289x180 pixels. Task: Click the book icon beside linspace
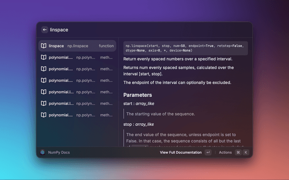[x=44, y=46]
